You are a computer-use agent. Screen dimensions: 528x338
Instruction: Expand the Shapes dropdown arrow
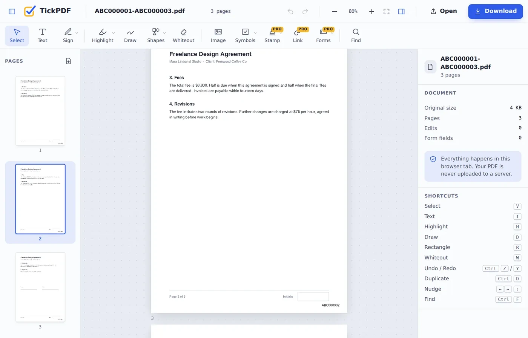[x=165, y=33]
